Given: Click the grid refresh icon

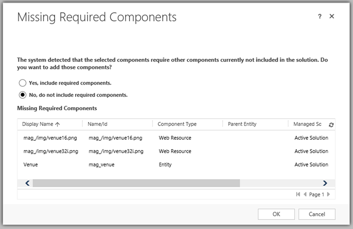Looking at the screenshot, I should (331, 125).
